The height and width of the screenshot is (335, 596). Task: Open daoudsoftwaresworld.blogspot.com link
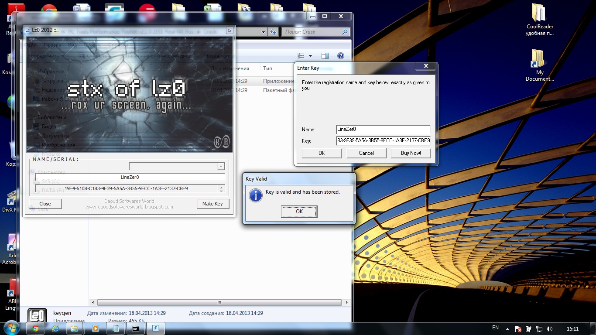[x=129, y=207]
